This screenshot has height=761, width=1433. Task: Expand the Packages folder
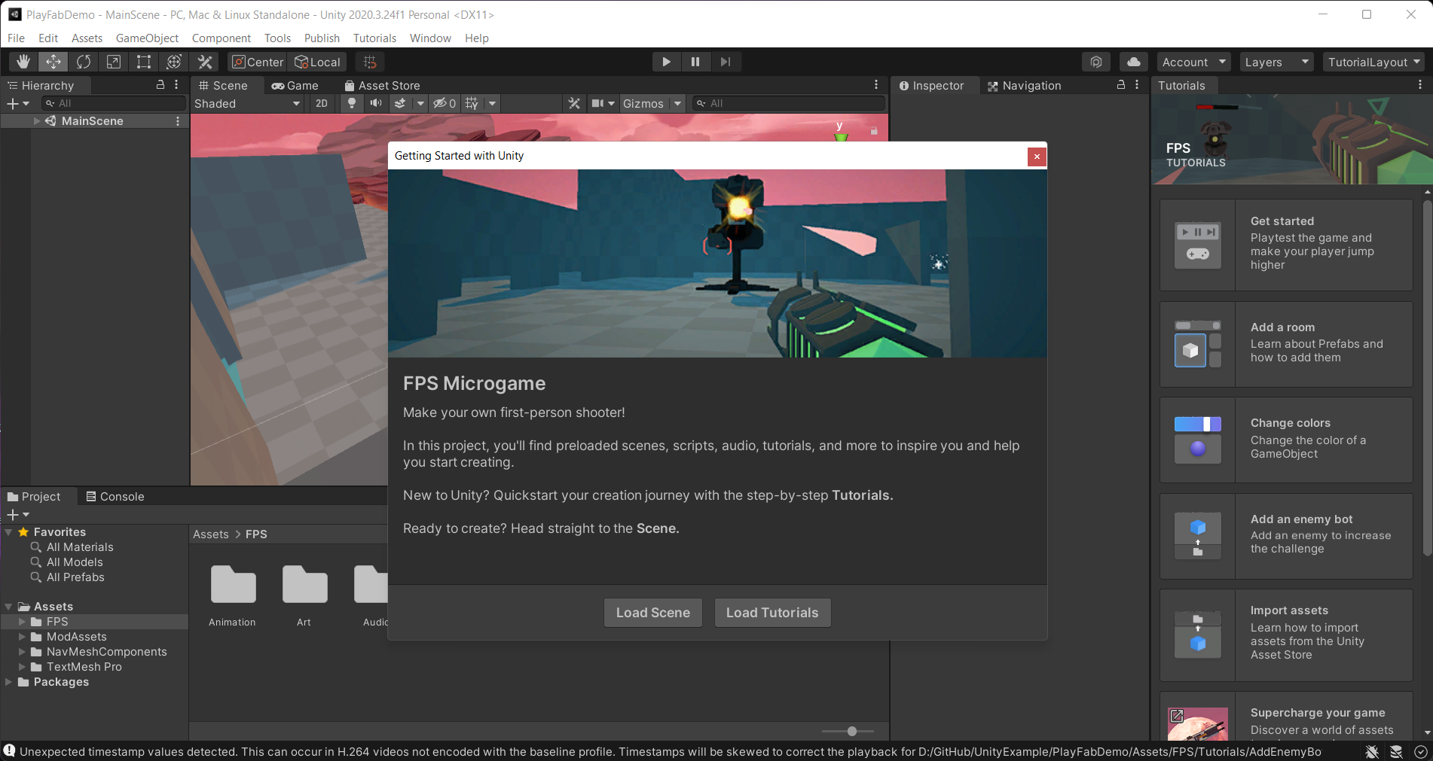(8, 682)
